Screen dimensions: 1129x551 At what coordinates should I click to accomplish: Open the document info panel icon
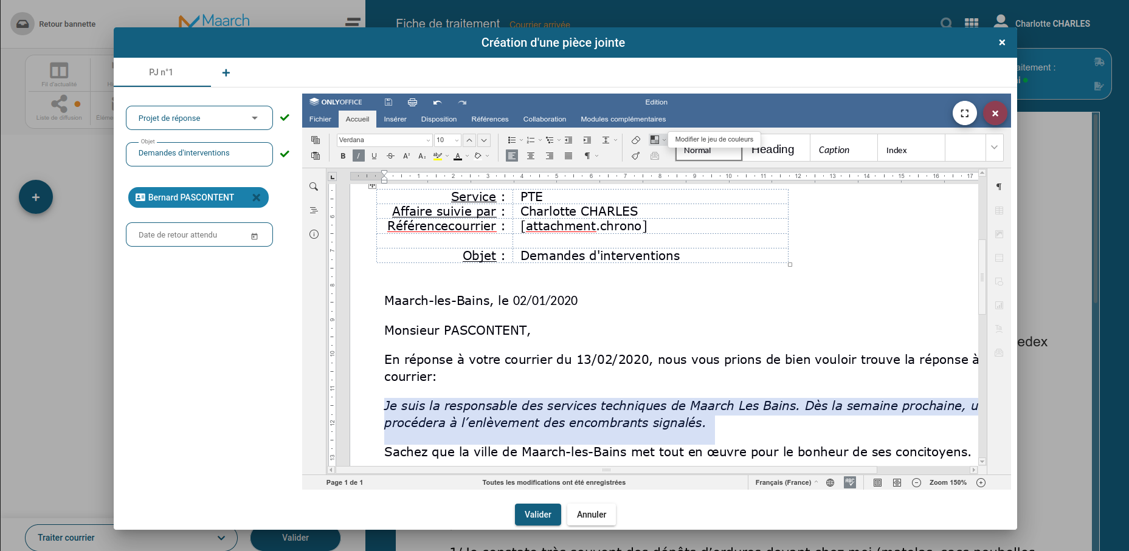(314, 234)
